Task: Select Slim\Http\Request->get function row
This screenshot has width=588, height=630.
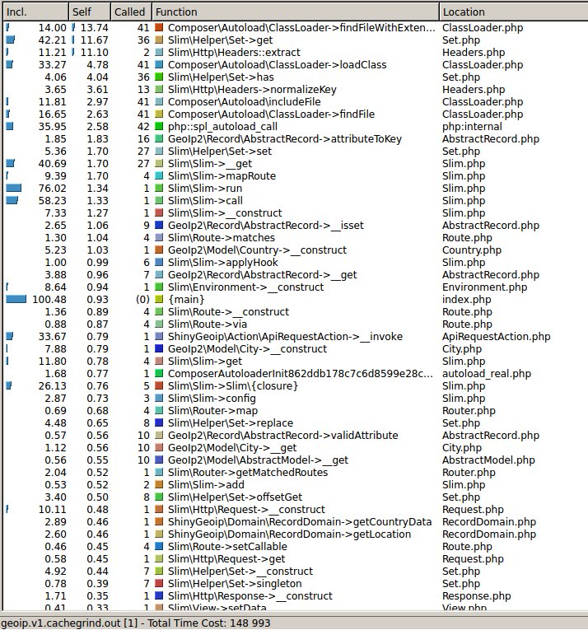Action: point(296,559)
